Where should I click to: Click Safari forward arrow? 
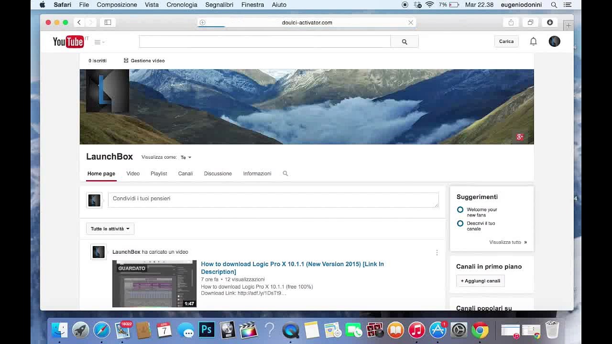point(90,22)
